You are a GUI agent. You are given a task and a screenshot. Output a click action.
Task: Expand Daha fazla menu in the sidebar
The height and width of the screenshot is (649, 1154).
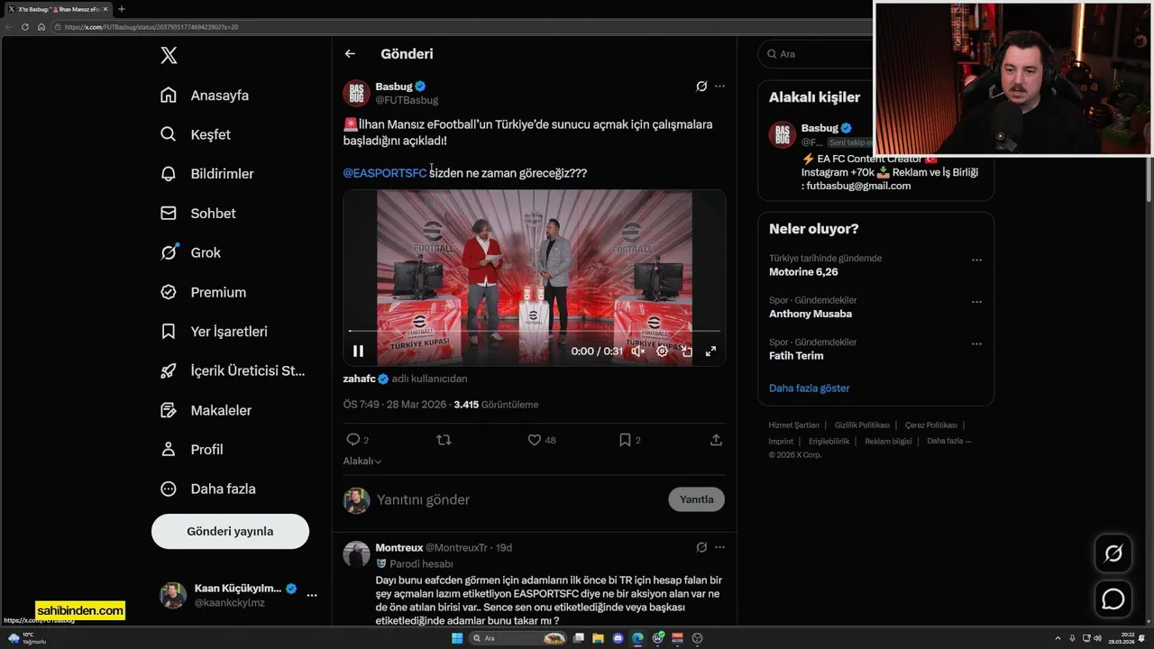[208, 489]
